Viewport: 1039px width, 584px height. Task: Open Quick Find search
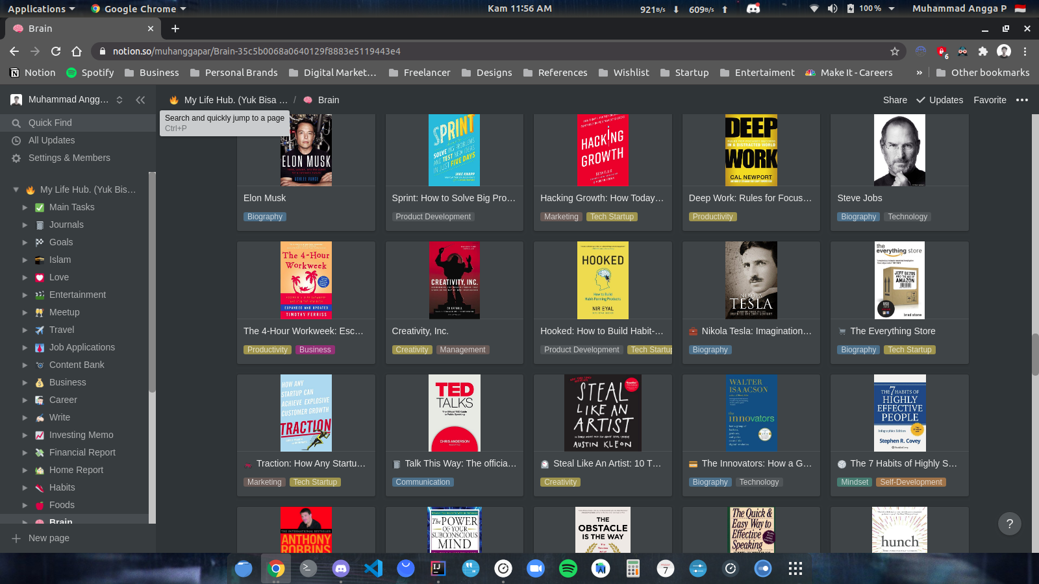click(x=78, y=123)
